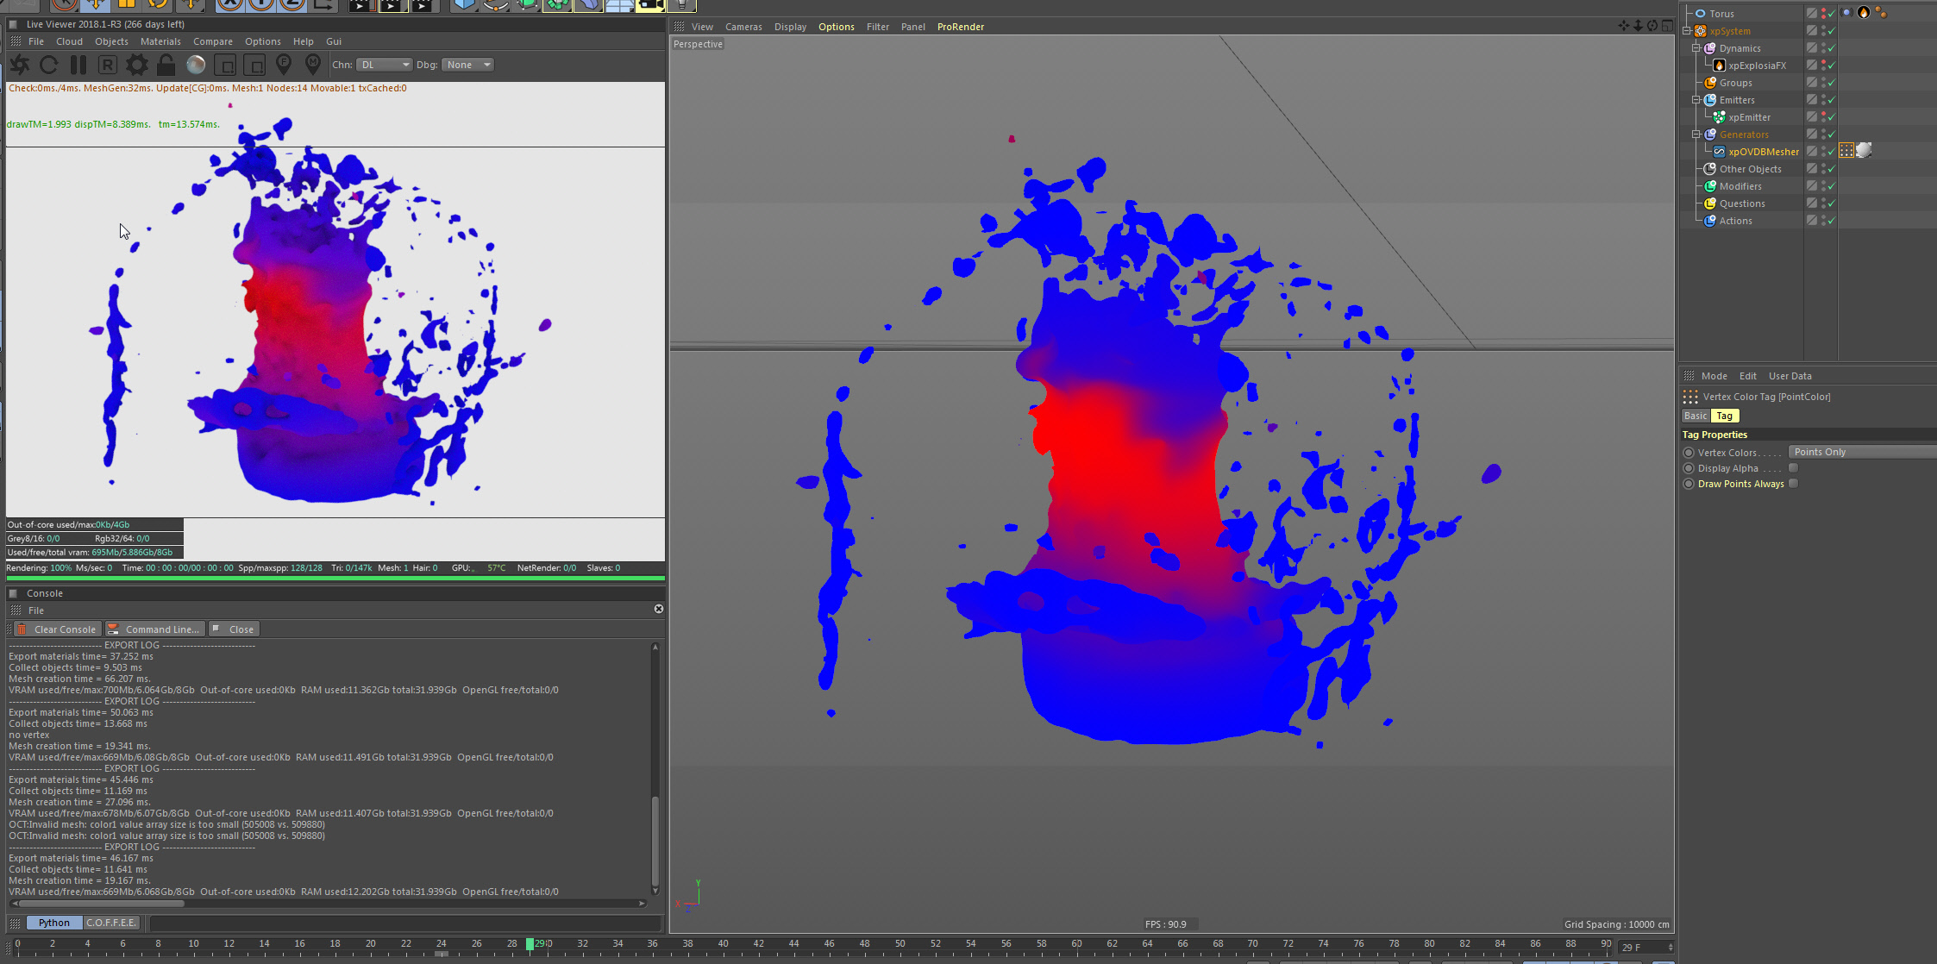Collapse the Generators tree group
The width and height of the screenshot is (1937, 964).
point(1696,135)
